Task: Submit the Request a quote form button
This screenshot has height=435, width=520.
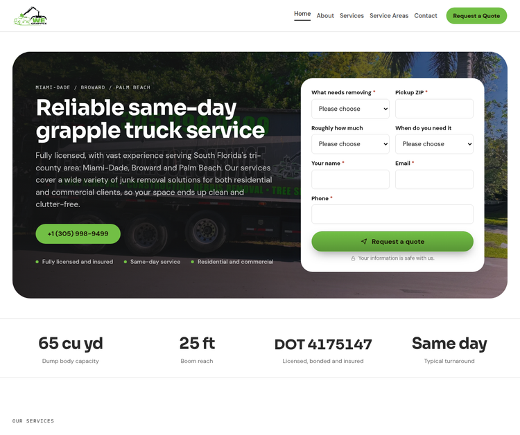Action: tap(392, 242)
